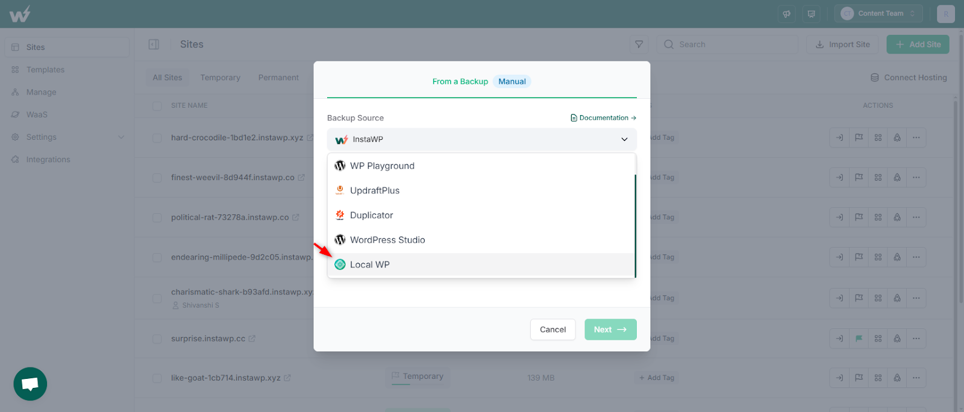Open Sites in sidebar

point(67,47)
